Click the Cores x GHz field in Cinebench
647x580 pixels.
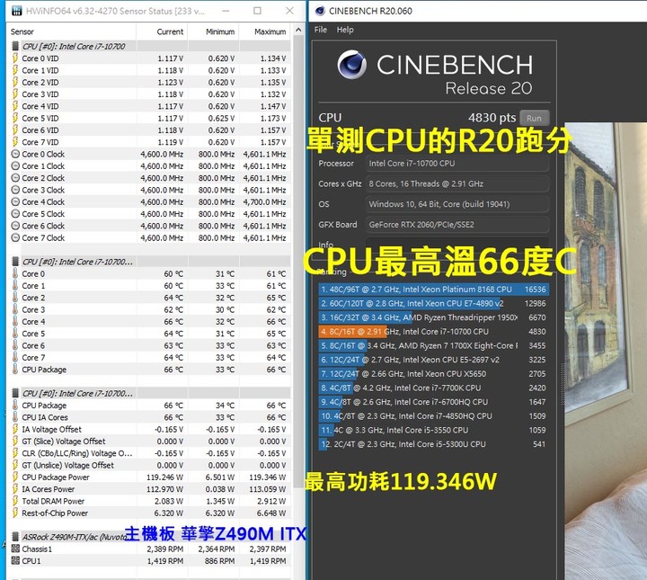(456, 183)
